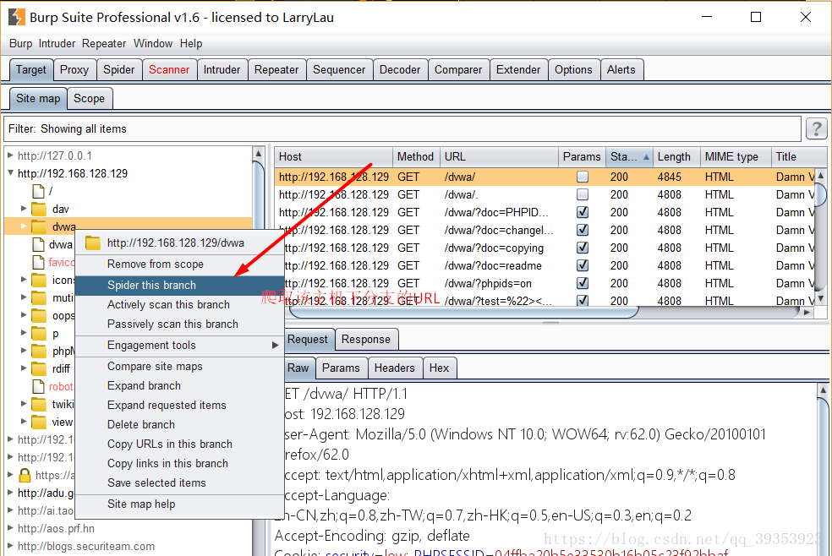Click the twiki folder icon
The image size is (832, 556).
click(x=39, y=405)
